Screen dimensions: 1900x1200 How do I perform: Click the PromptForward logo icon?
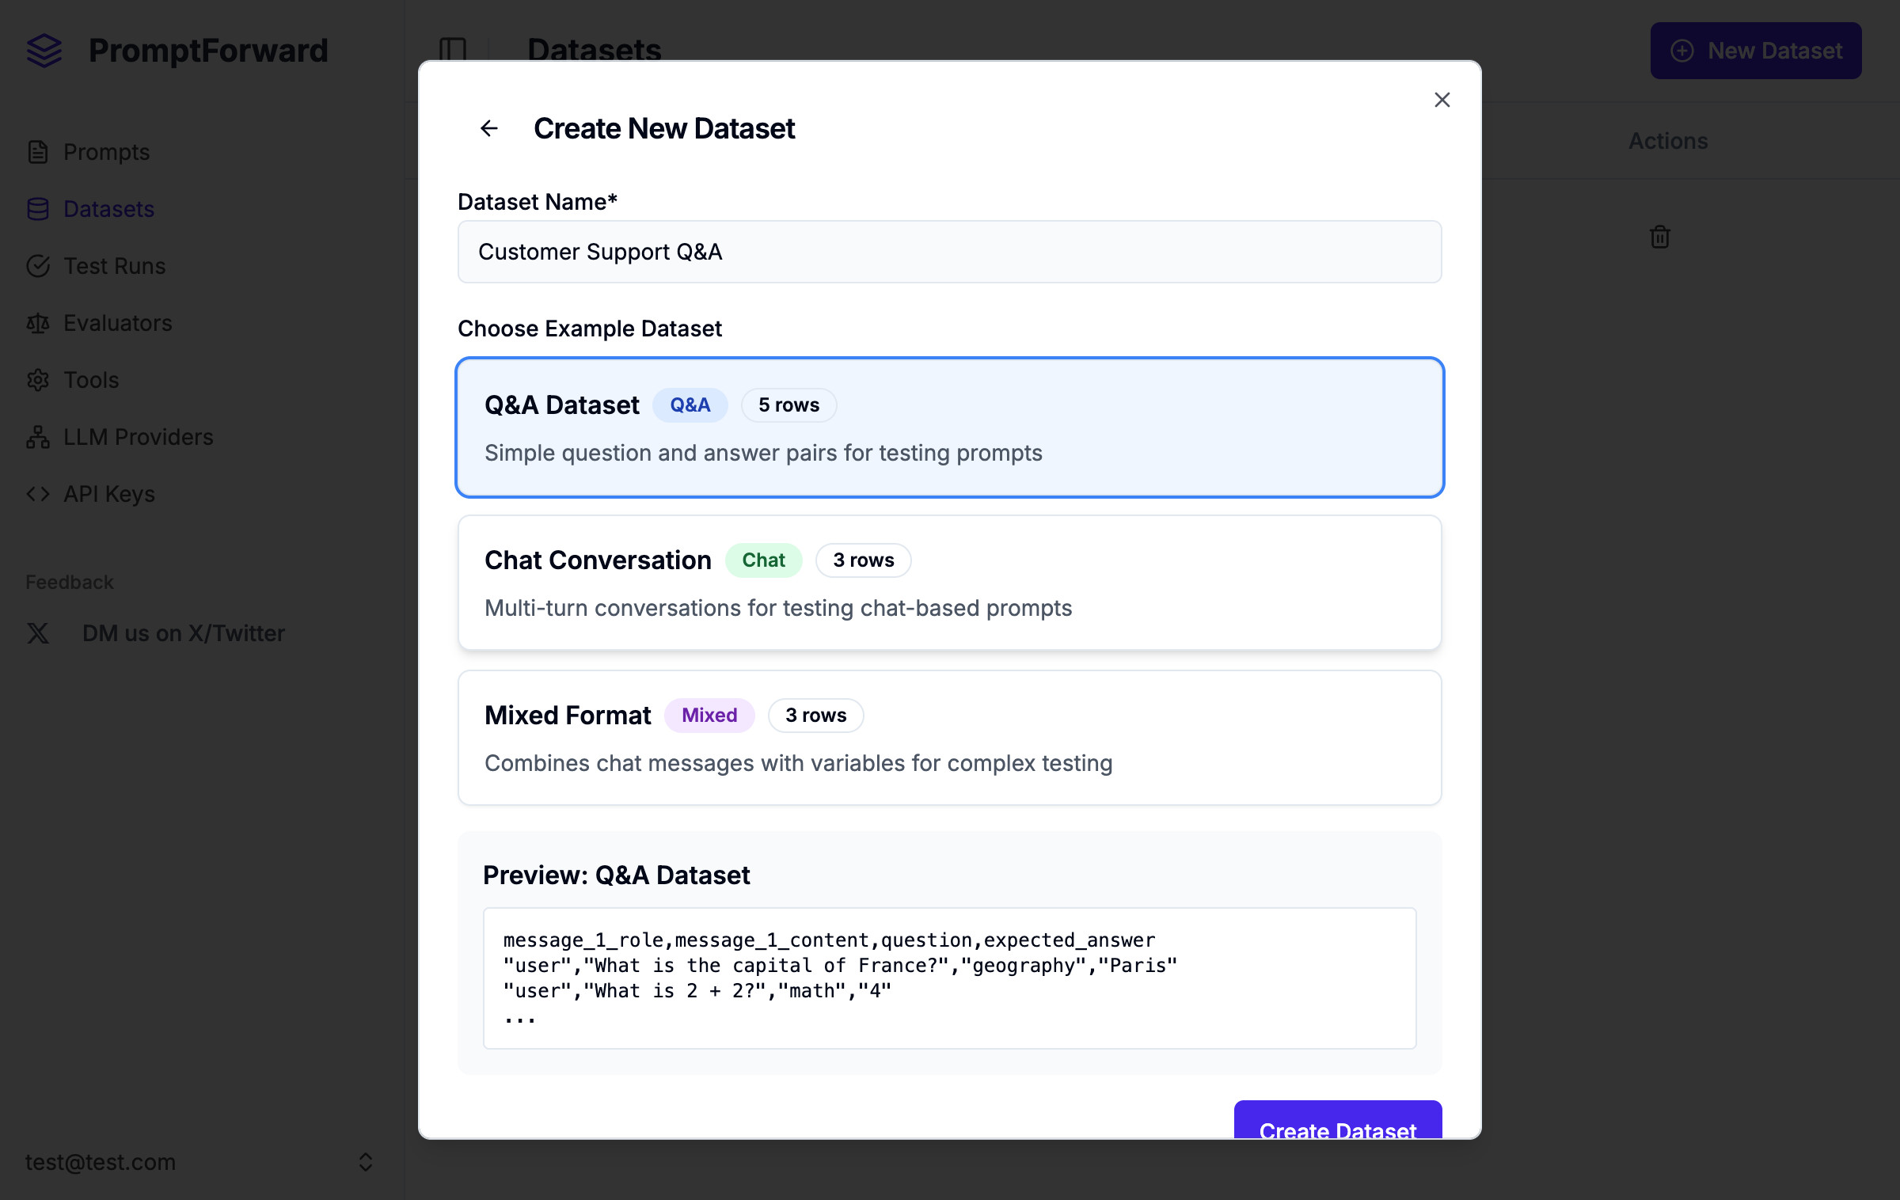[45, 51]
